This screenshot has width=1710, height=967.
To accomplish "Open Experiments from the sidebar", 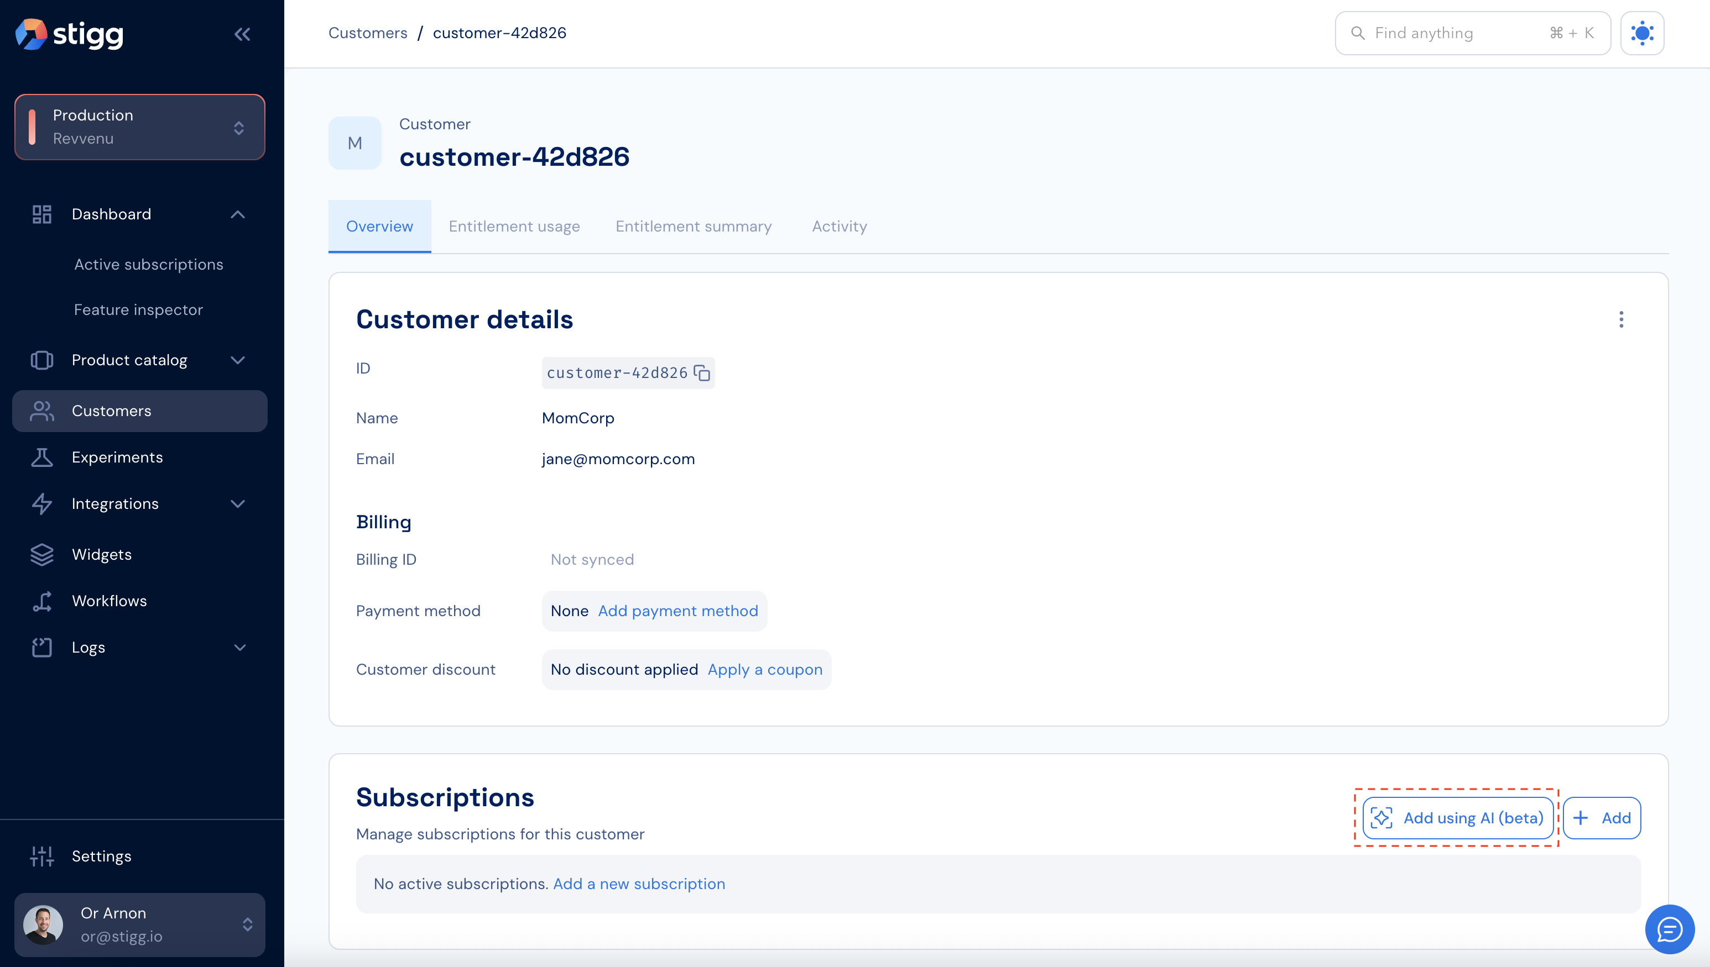I will [117, 457].
